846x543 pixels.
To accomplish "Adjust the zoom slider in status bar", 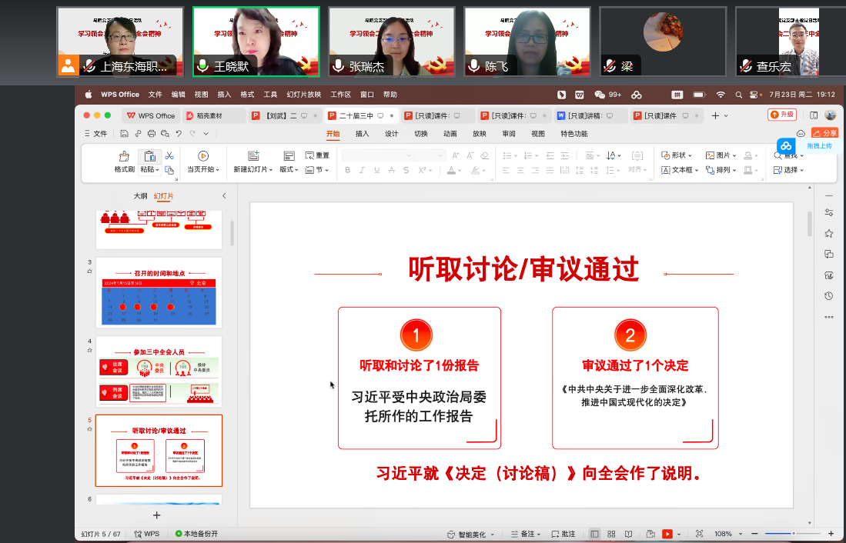I will pyautogui.click(x=793, y=534).
